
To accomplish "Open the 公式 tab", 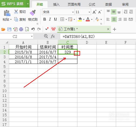I will [92, 4].
